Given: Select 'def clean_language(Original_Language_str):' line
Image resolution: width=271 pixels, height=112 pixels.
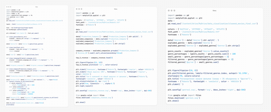Looking at the screenshot, I should coord(21,58).
